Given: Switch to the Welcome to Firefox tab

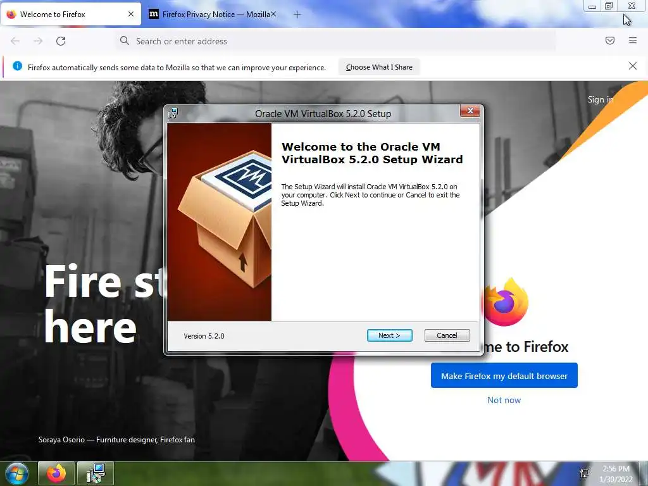Looking at the screenshot, I should click(71, 15).
